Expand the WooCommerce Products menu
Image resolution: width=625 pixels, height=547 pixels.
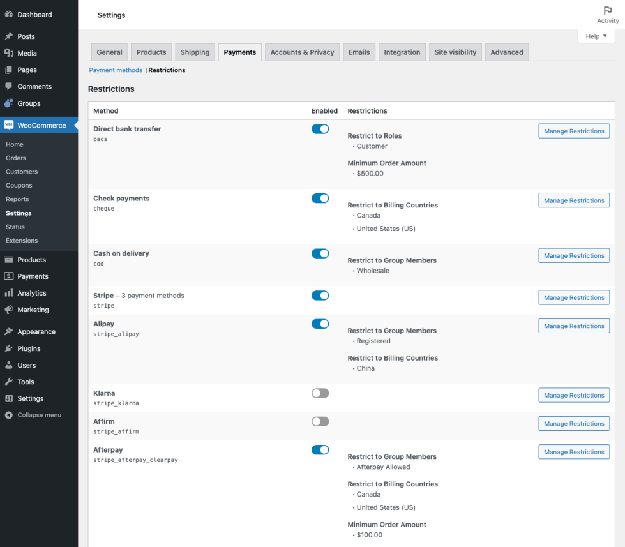pyautogui.click(x=31, y=260)
